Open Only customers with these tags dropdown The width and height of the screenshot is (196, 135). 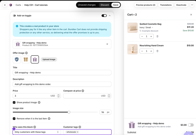pos(37,132)
